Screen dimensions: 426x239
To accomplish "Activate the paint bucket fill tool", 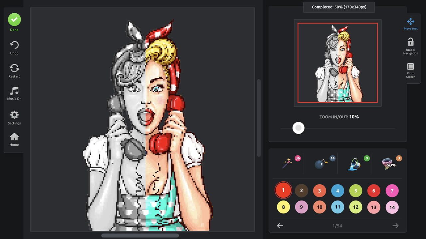I will (355, 164).
